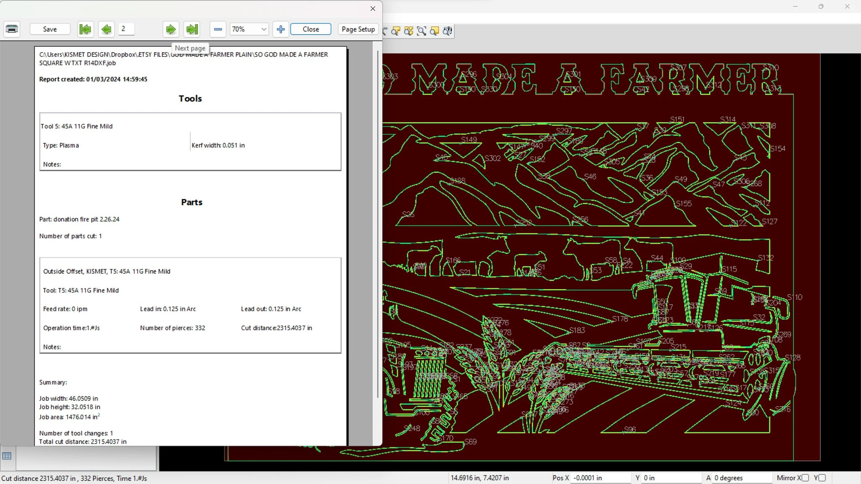Jump to last report page

[192, 29]
